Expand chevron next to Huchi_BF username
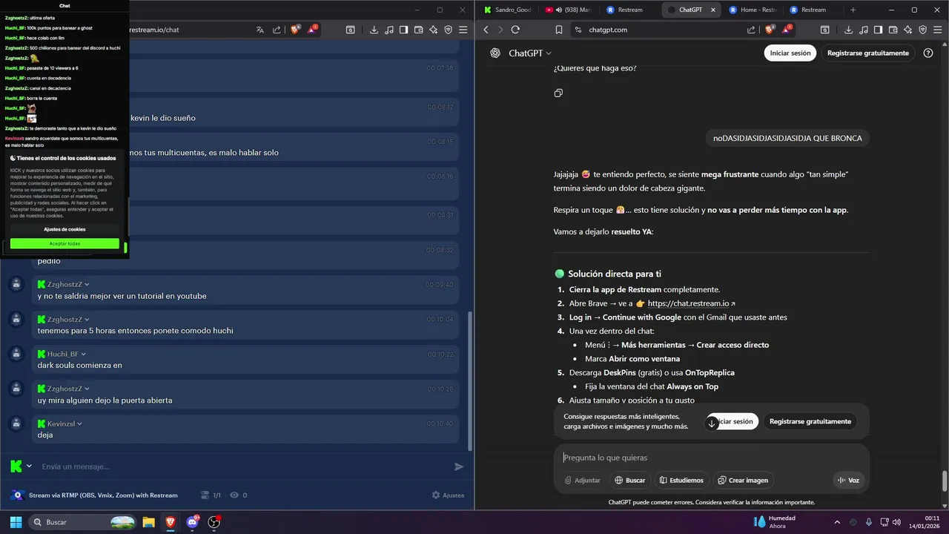Viewport: 949px width, 534px height. coord(84,354)
